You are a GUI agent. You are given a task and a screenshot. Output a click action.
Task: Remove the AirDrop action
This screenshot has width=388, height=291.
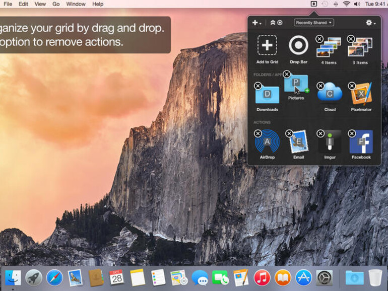click(x=258, y=133)
